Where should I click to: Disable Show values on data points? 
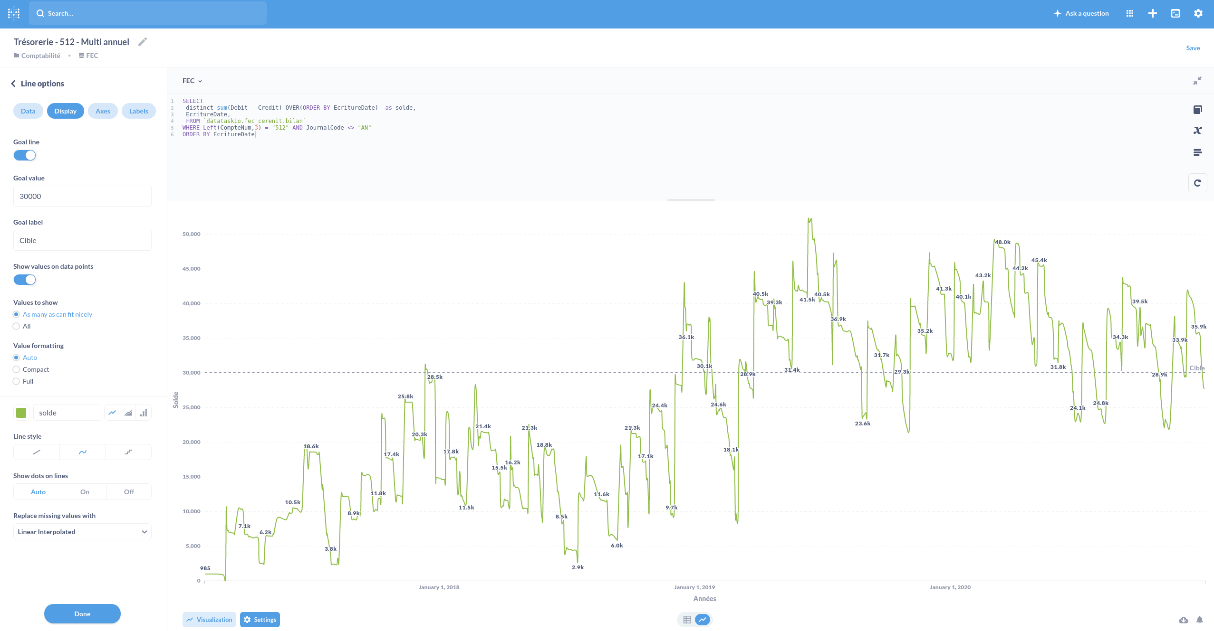coord(25,280)
